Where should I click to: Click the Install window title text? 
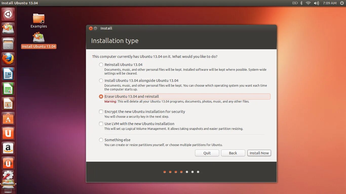[x=106, y=28]
